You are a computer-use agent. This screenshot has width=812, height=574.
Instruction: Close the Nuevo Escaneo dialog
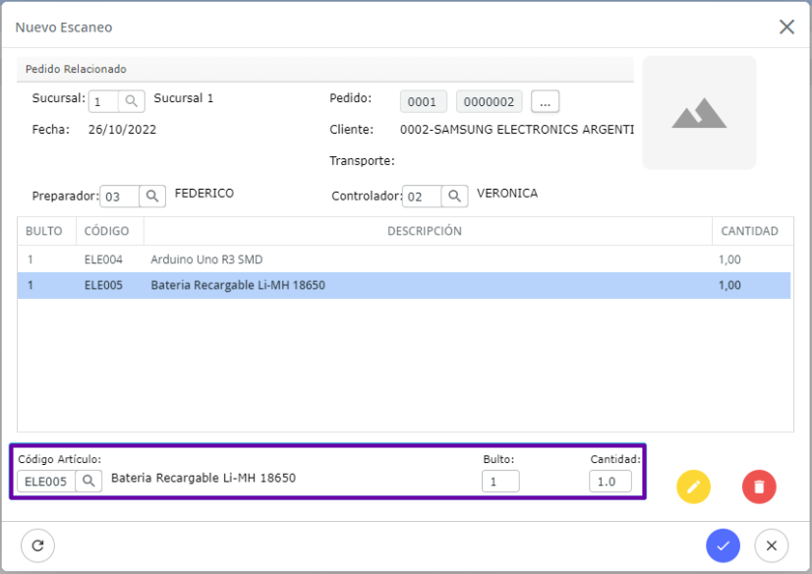(x=786, y=27)
